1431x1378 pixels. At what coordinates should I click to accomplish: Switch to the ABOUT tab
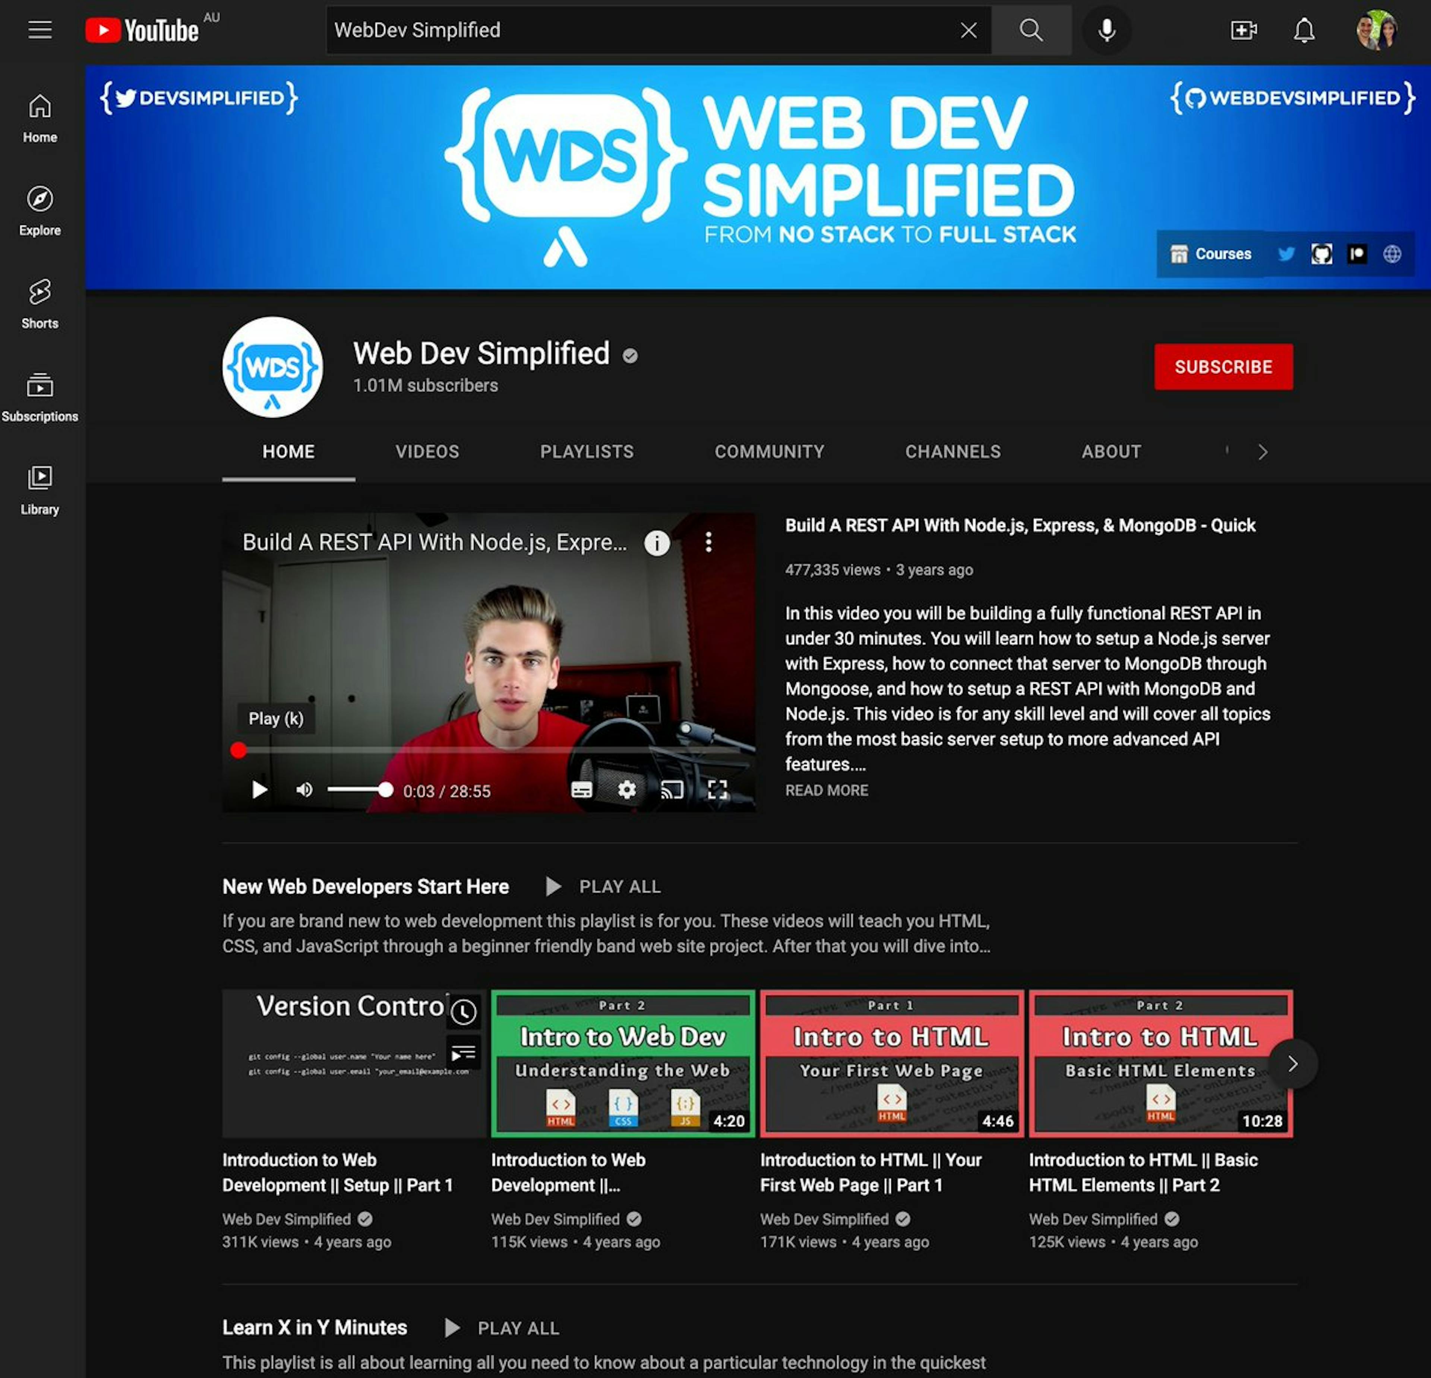click(1111, 451)
